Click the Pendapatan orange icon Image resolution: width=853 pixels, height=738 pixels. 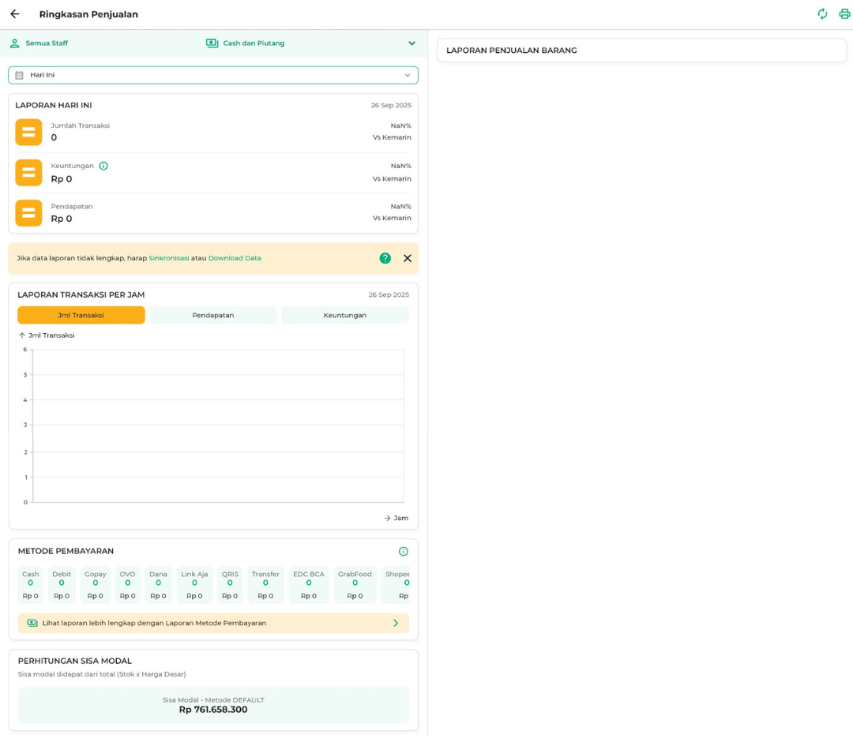tap(28, 213)
